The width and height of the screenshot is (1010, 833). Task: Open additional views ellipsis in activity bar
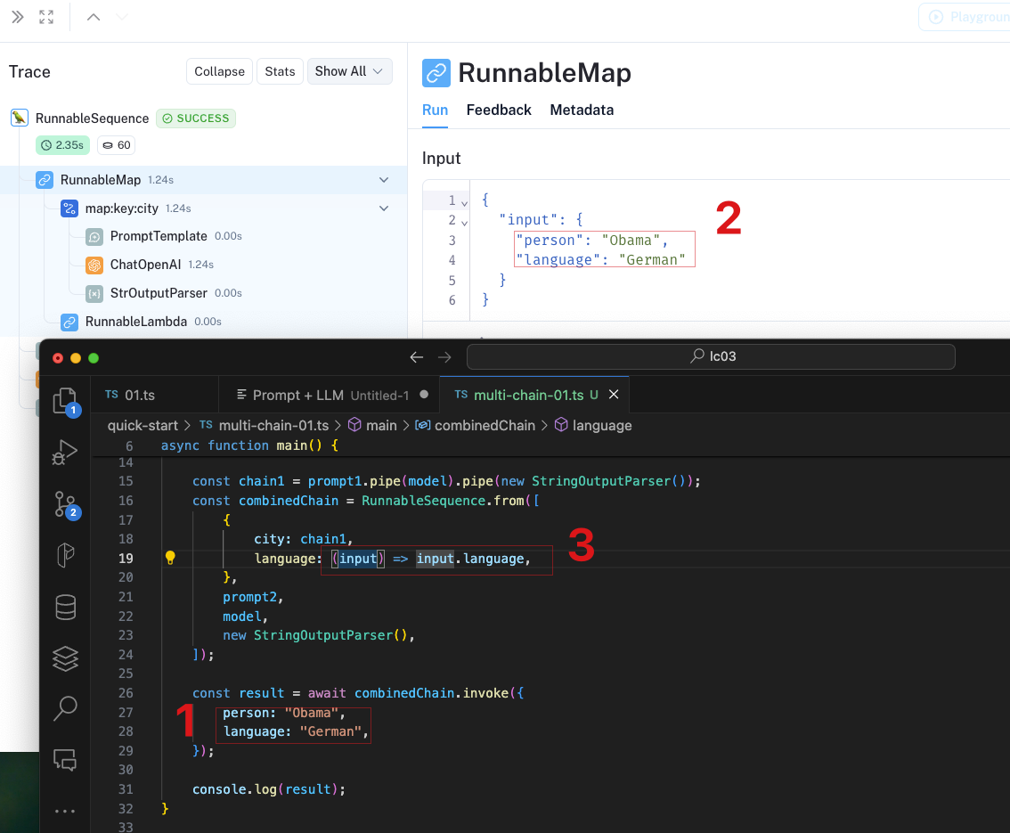tap(65, 811)
